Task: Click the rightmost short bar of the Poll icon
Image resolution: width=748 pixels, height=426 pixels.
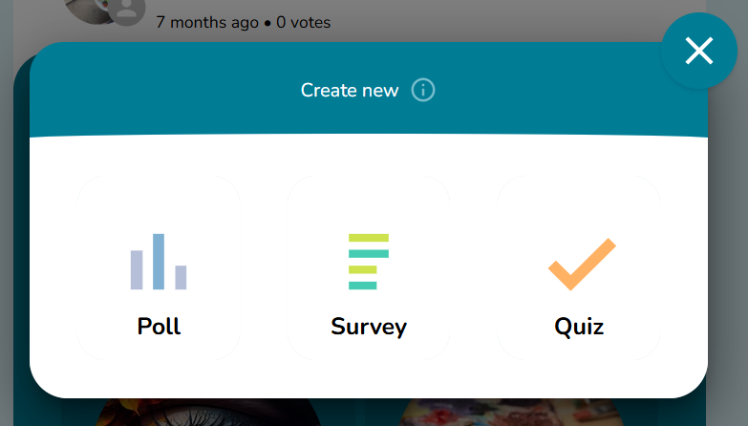Action: coord(181,277)
